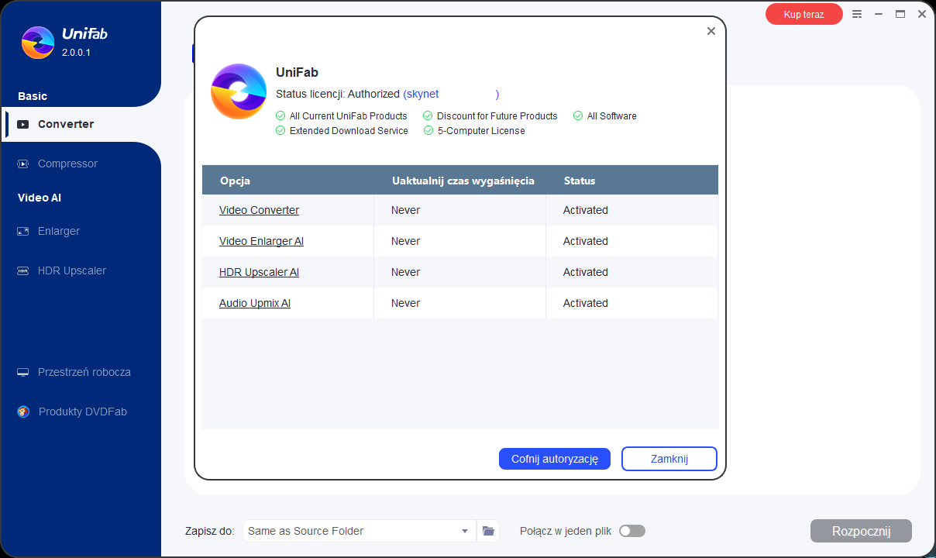The height and width of the screenshot is (558, 936).
Task: Open Produkty DVDFab entry
Action: 82,412
